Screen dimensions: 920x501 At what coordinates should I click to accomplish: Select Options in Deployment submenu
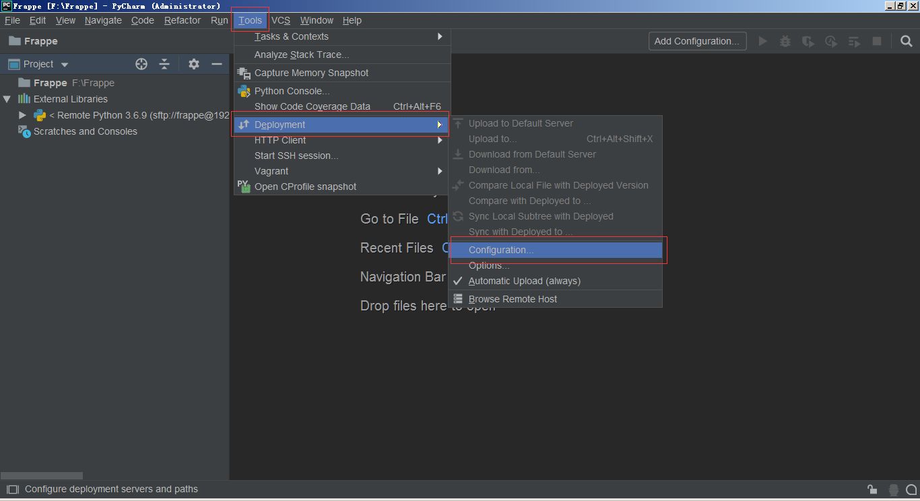[x=556, y=265]
